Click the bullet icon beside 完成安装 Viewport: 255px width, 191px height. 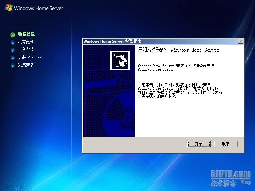click(x=13, y=66)
